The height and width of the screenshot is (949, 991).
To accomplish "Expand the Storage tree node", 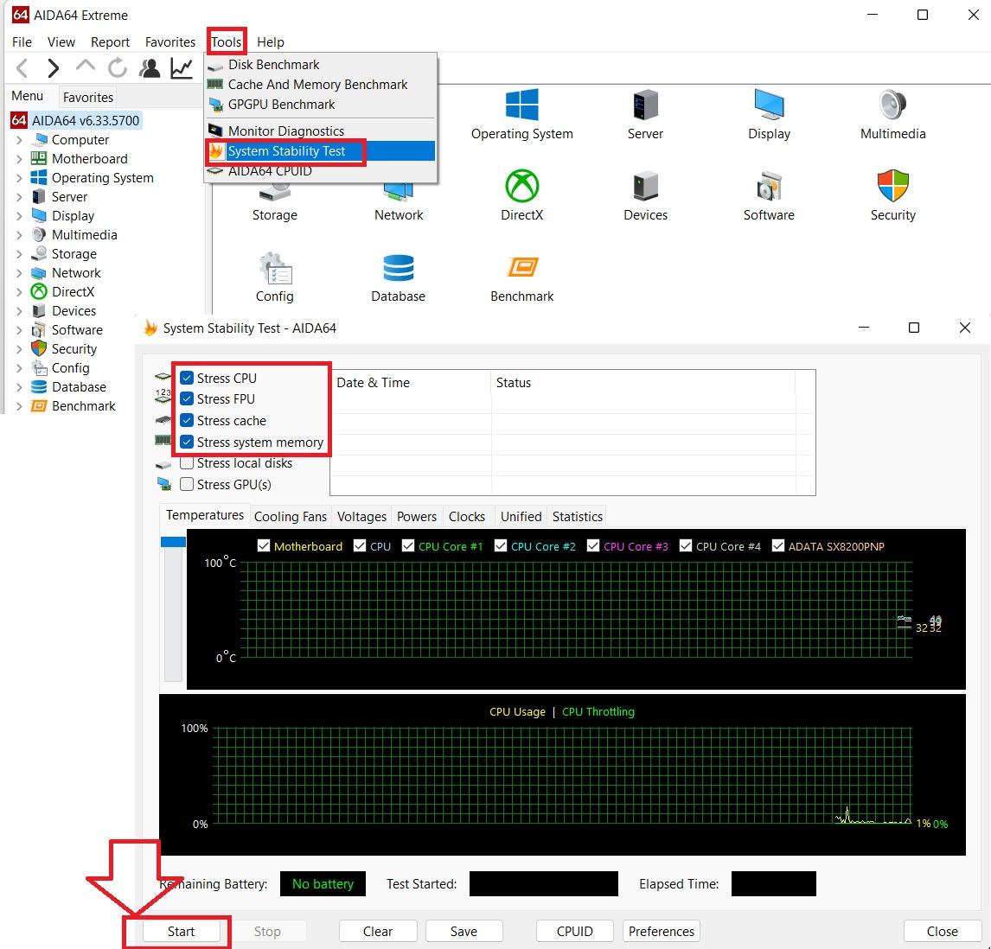I will 19,253.
